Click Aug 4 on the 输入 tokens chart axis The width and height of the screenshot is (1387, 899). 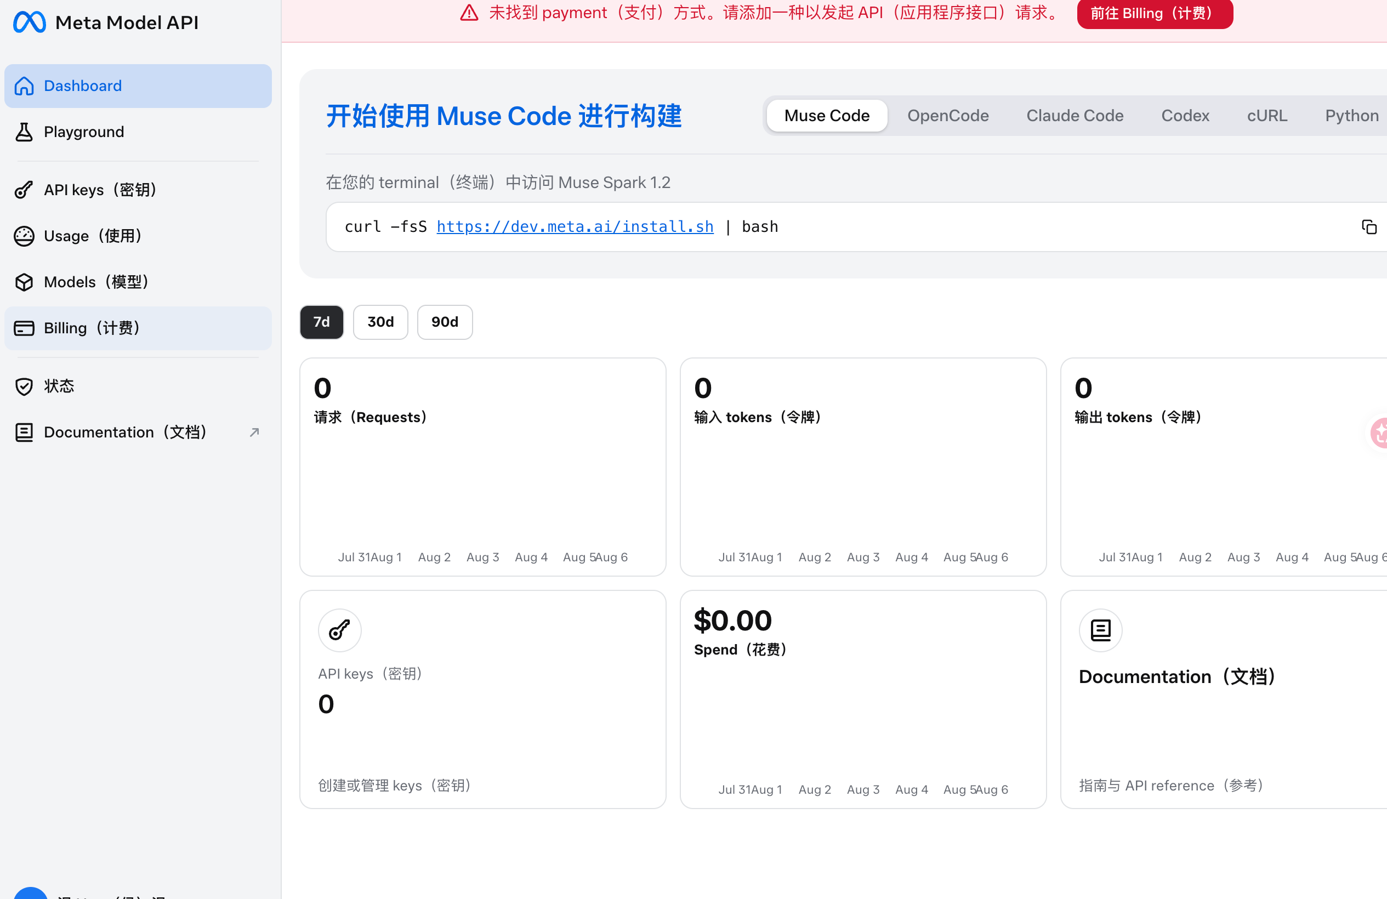pos(912,557)
